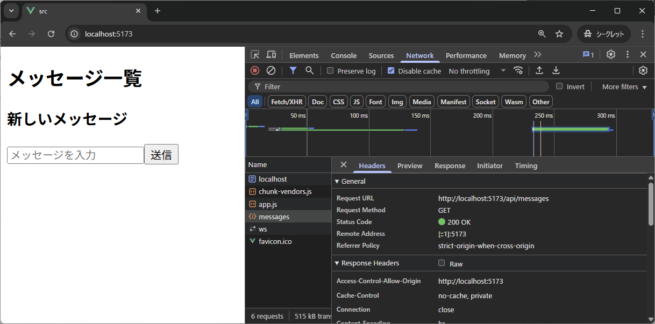The width and height of the screenshot is (655, 324).
Task: Select the chunk-vendors.js request row
Action: (x=288, y=191)
